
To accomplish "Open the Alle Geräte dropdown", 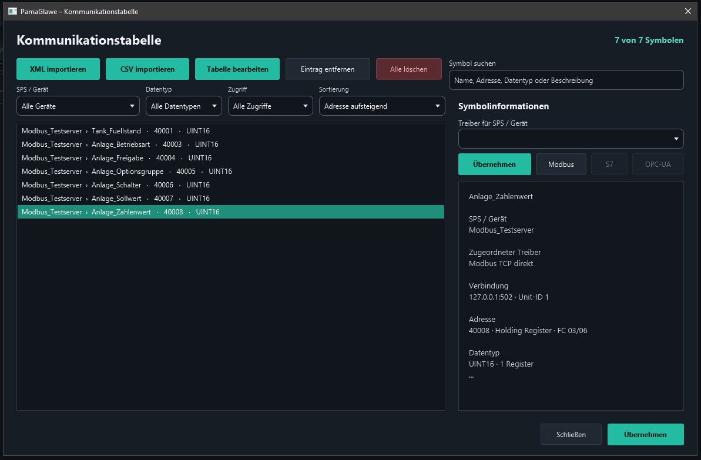I will point(78,106).
